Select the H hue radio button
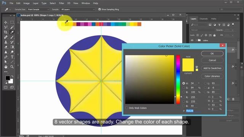 tap(184, 83)
